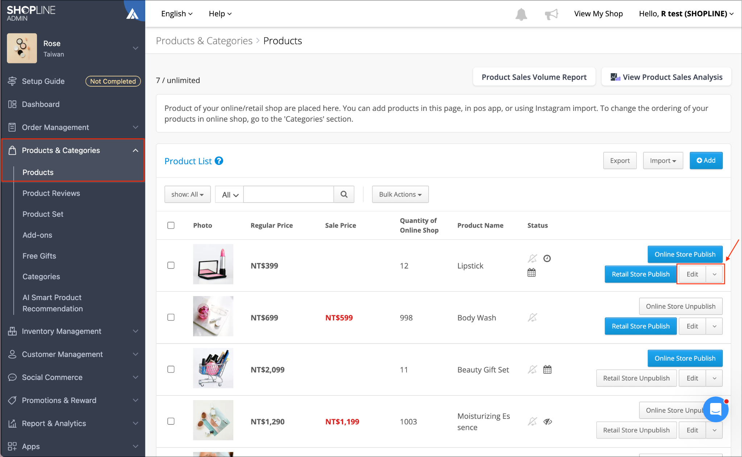Check the Body Wash row checkbox

tap(171, 317)
